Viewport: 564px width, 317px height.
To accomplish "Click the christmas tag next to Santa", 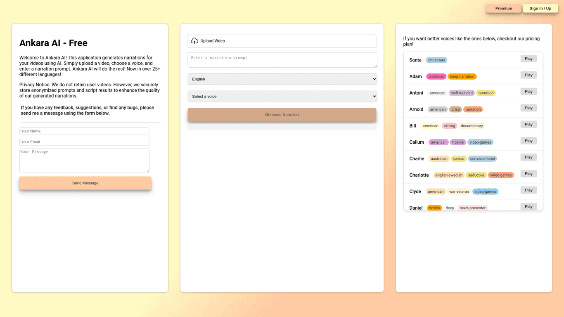I will point(436,60).
